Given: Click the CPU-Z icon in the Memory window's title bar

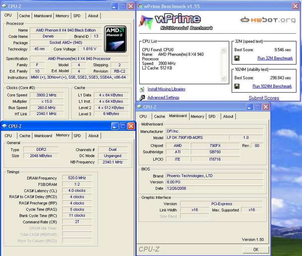Looking at the screenshot, I should coord(5,126).
